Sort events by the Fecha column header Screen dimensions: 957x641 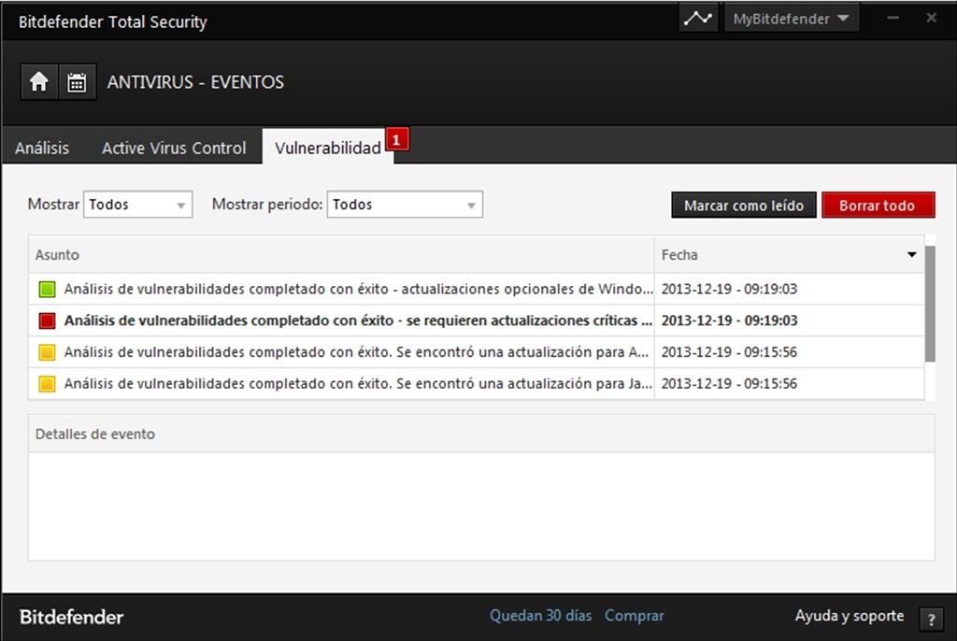[x=789, y=254]
